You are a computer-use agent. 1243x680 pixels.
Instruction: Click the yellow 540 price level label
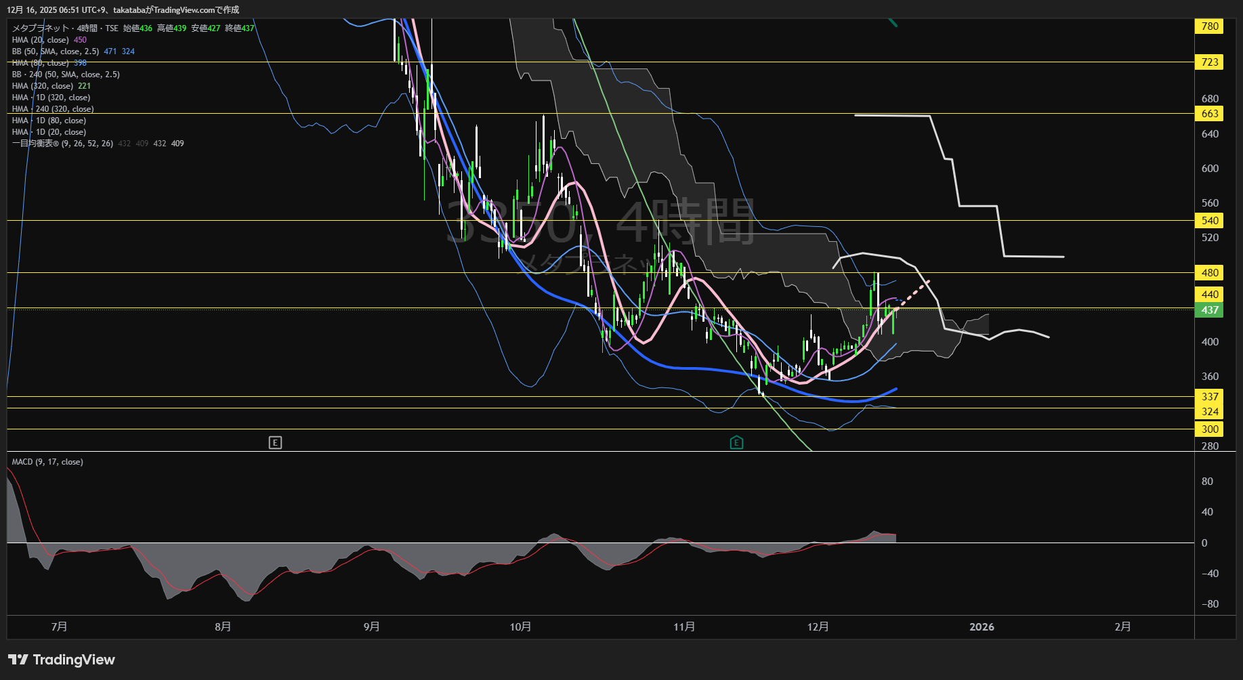tap(1209, 221)
